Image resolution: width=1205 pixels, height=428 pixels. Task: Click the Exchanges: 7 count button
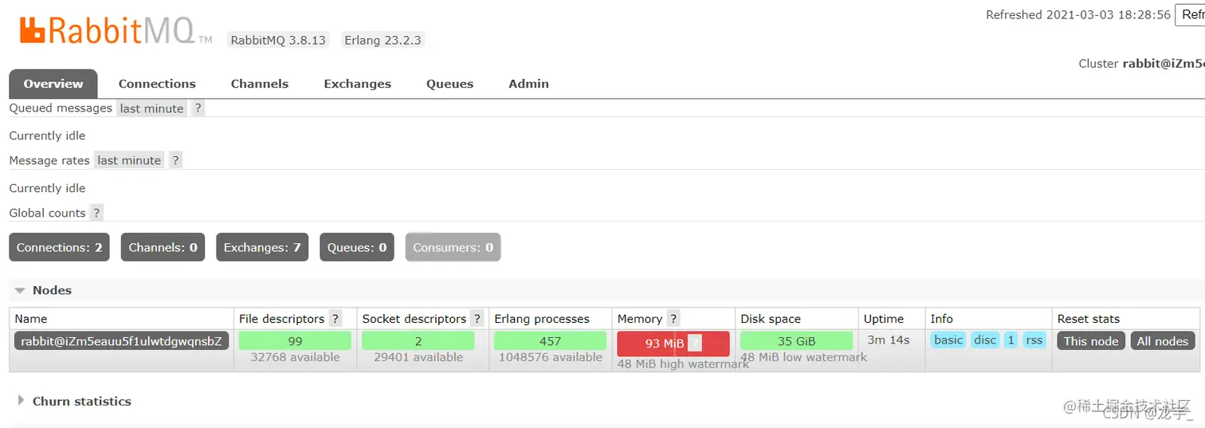click(x=262, y=247)
